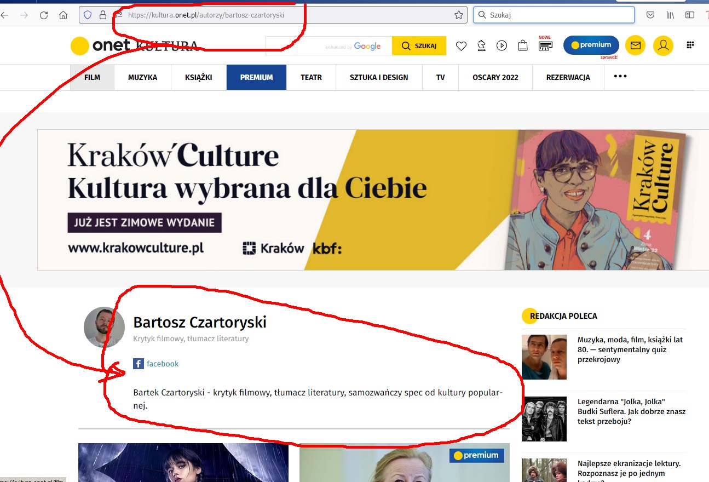Open Onet mail via the envelope icon
The image size is (709, 482).
click(635, 45)
